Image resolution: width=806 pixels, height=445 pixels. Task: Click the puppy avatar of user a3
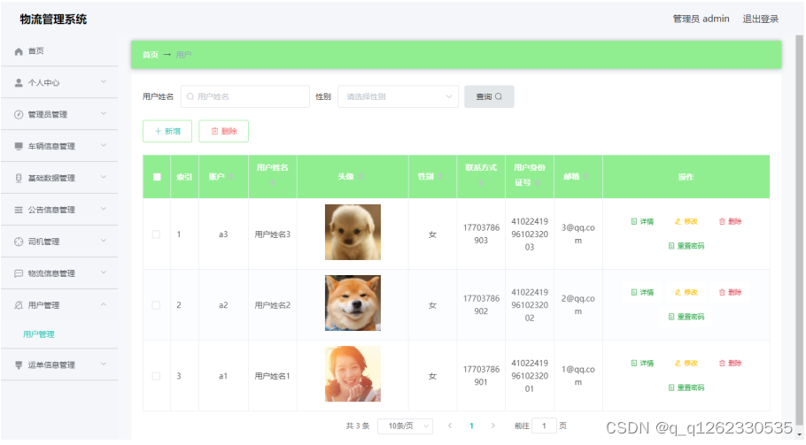353,232
